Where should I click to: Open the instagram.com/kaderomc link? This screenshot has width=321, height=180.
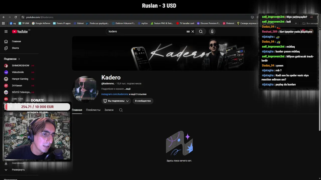click(115, 94)
